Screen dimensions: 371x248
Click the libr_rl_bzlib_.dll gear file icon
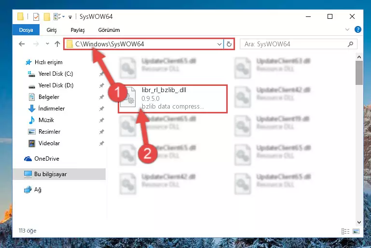(128, 97)
